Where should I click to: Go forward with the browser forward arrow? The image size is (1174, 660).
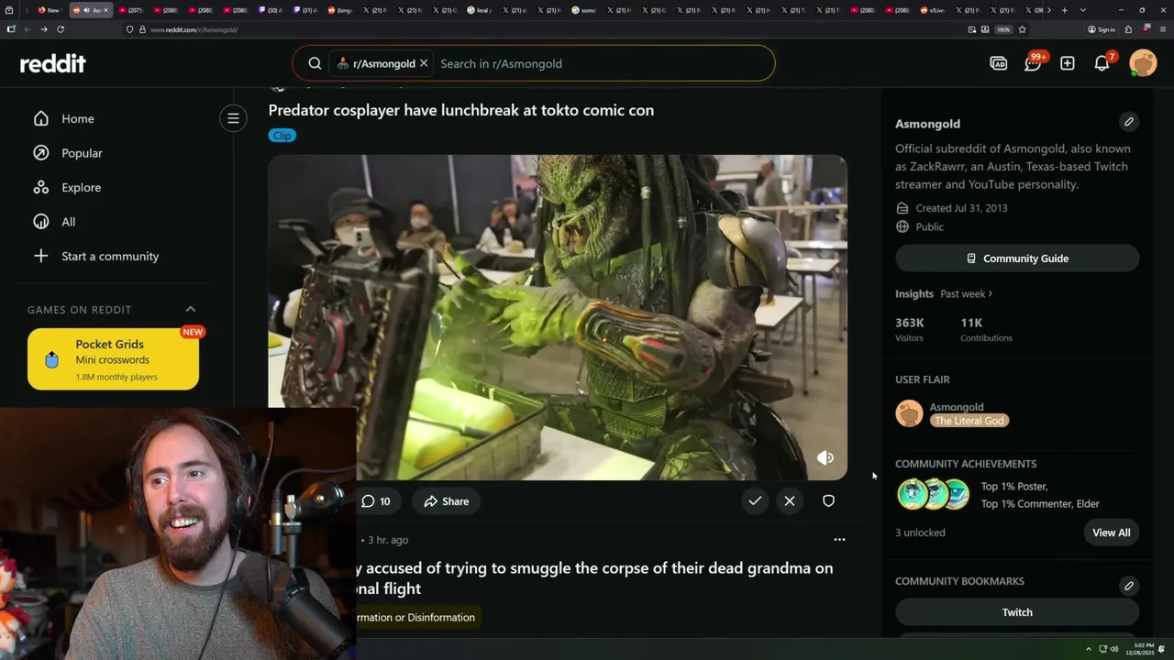pyautogui.click(x=43, y=29)
